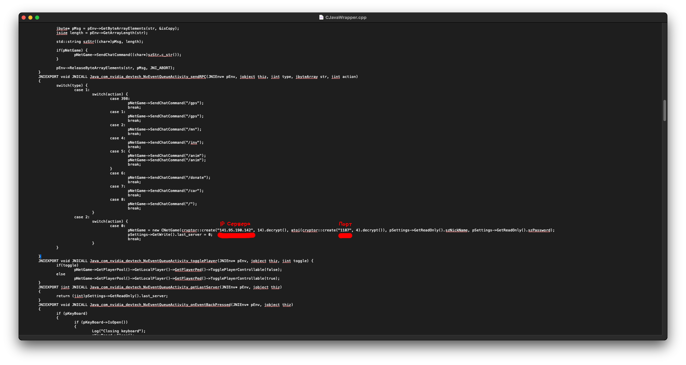Viewport: 686px width, 365px height.
Task: Click the "1187" port string in the code
Action: 344,230
